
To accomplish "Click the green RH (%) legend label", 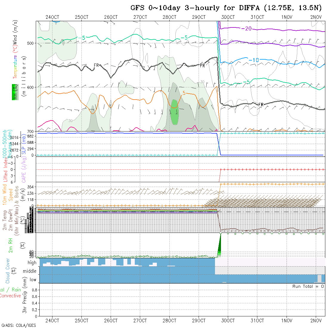I will [14, 92].
